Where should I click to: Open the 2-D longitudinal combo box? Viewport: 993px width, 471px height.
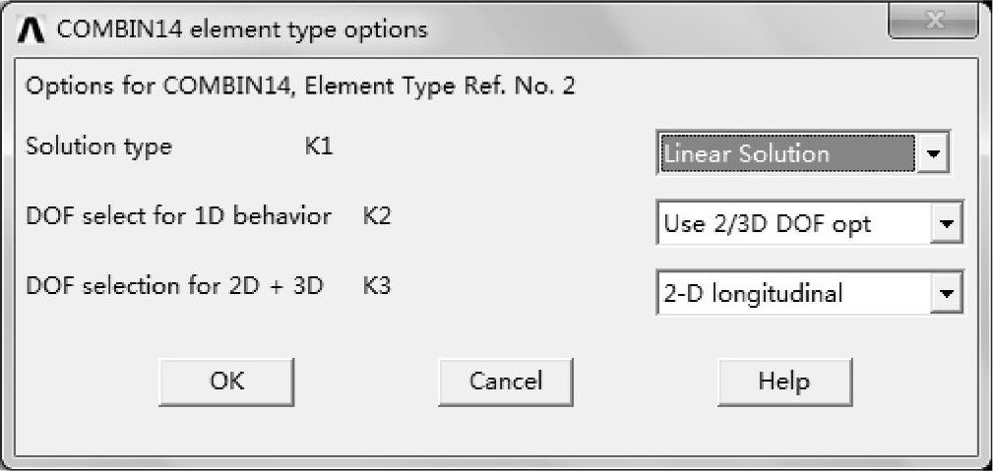click(793, 293)
